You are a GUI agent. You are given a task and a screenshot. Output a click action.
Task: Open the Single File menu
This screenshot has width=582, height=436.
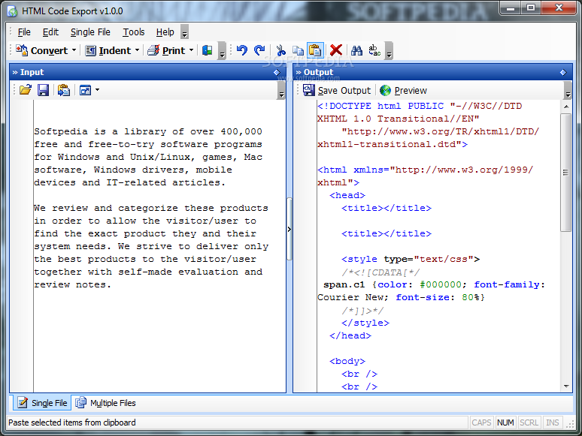[90, 32]
